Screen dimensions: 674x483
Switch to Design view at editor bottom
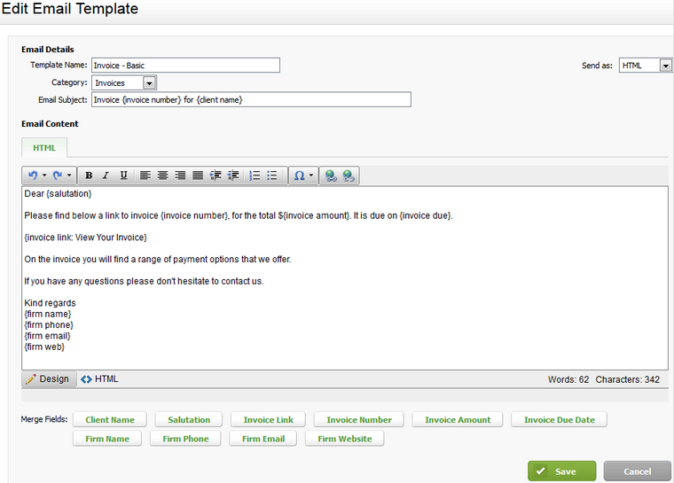(x=47, y=379)
